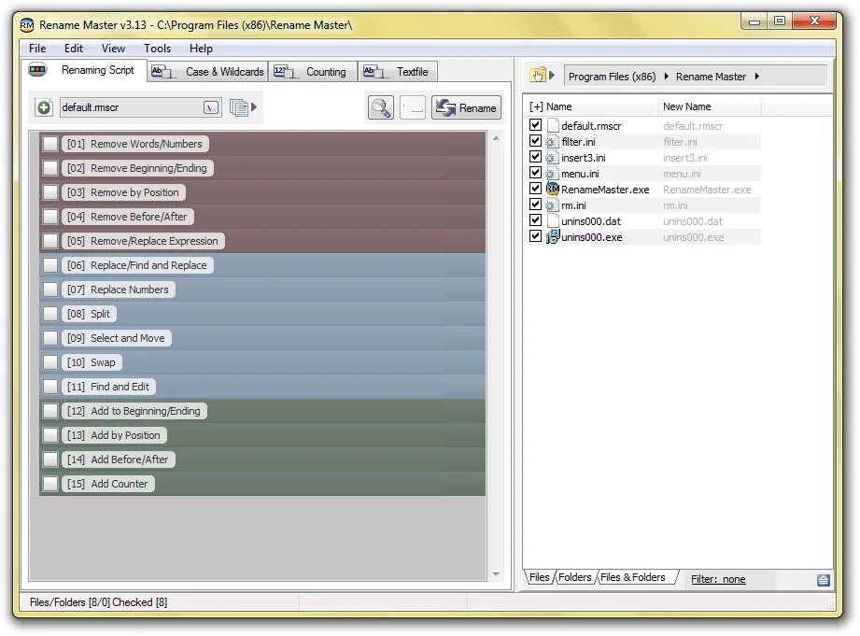The width and height of the screenshot is (860, 636).
Task: Click the script list scroll up arrow
Action: pyautogui.click(x=496, y=138)
